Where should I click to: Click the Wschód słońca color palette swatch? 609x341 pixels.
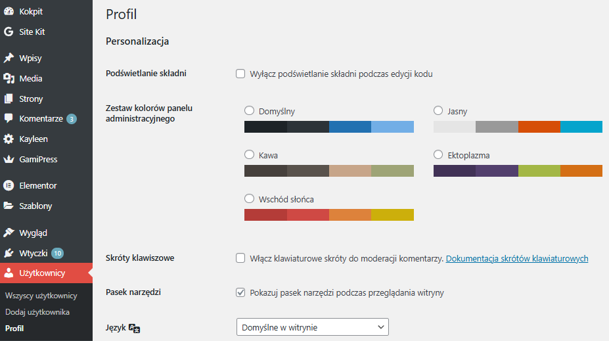[328, 214]
